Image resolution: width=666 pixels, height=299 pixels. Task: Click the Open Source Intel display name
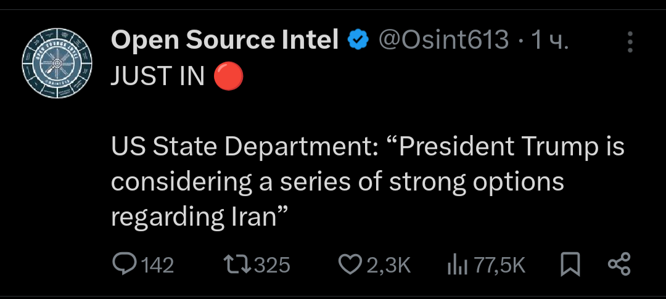coord(224,41)
